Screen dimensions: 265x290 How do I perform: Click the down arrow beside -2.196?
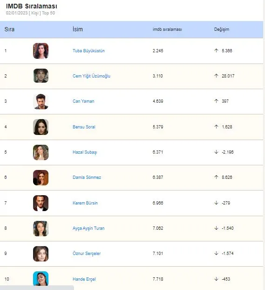(216, 152)
